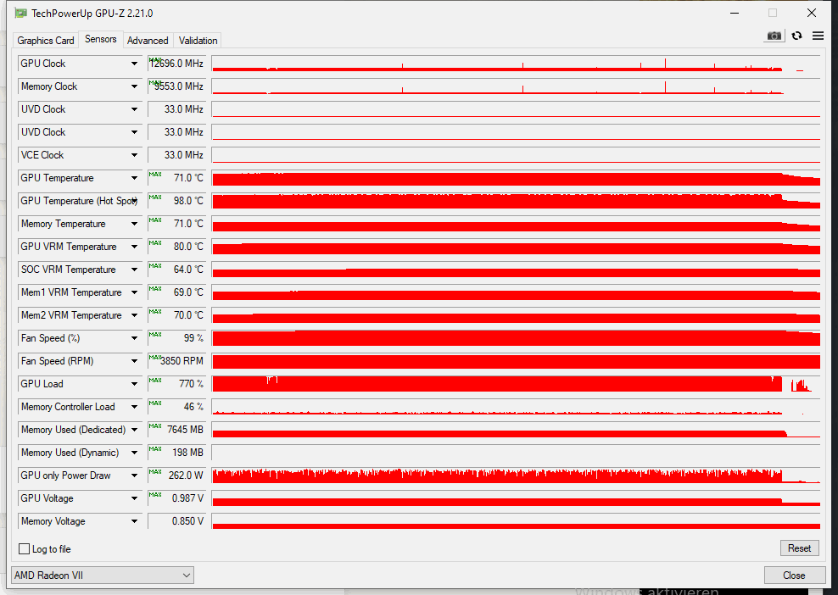This screenshot has height=595, width=838.
Task: Switch to the Graphics Card tab
Action: [46, 41]
